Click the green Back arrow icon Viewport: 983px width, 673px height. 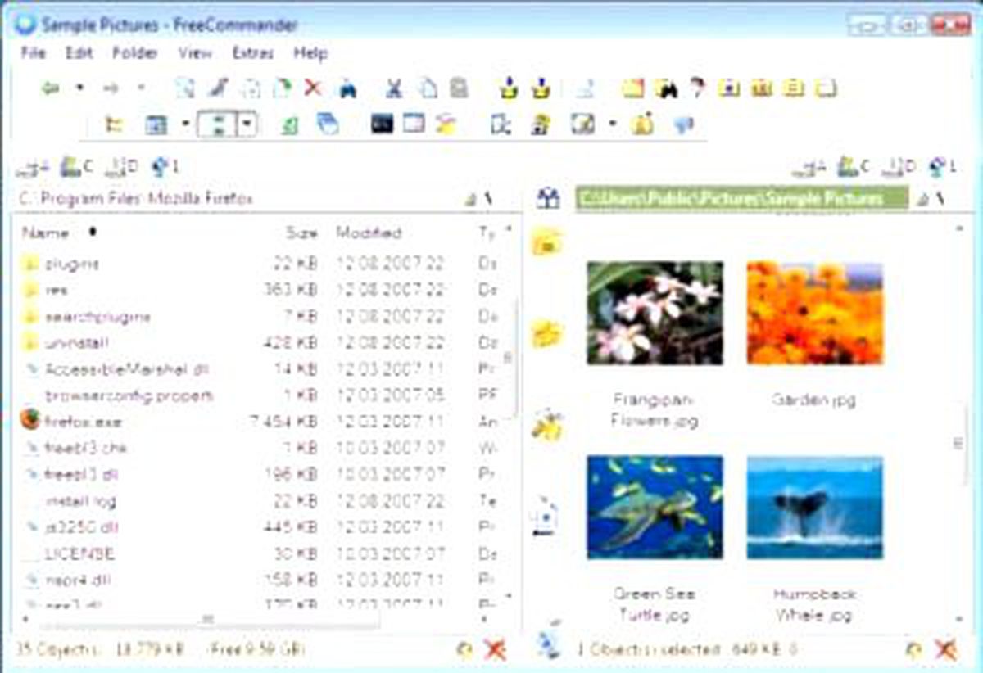click(x=51, y=88)
